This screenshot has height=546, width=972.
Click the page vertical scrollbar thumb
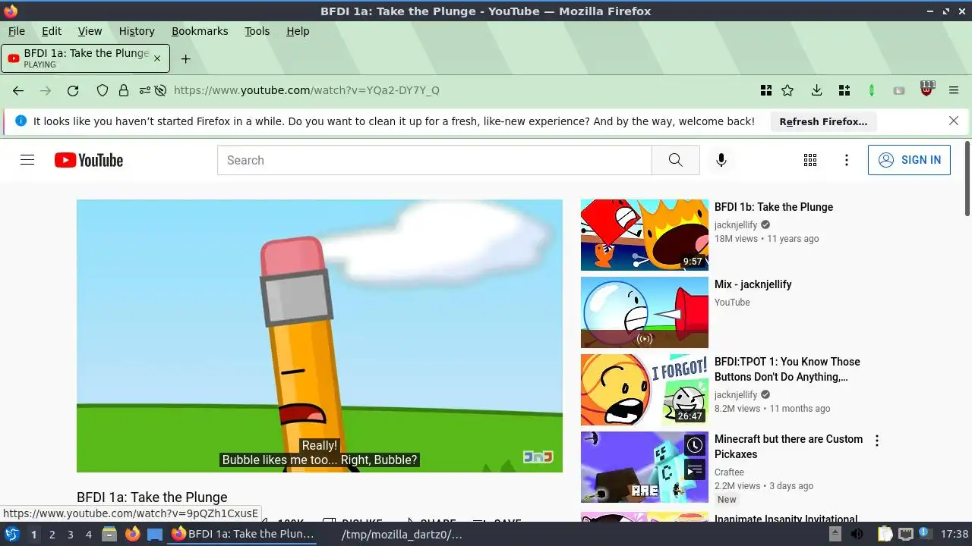[967, 178]
